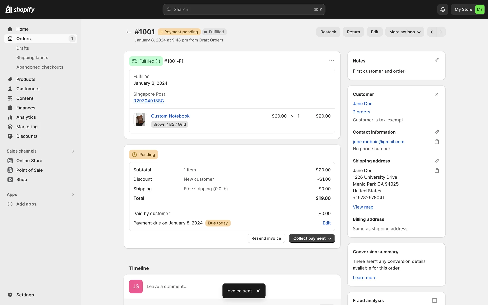
Task: Expand the Collect payment dropdown
Action: pos(312,238)
